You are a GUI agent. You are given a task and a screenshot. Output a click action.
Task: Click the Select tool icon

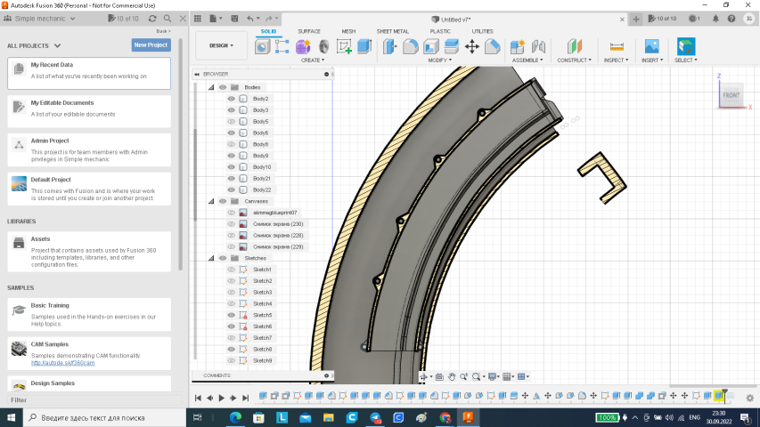click(x=686, y=46)
